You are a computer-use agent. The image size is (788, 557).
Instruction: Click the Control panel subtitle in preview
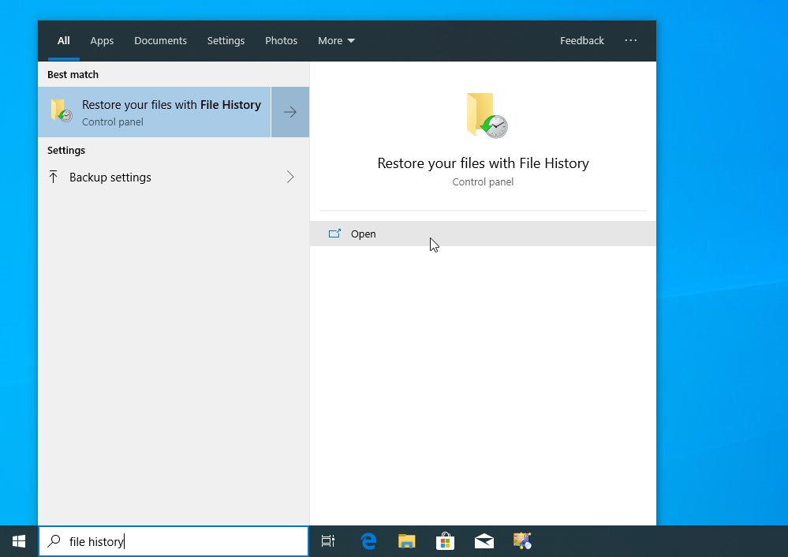[483, 182]
